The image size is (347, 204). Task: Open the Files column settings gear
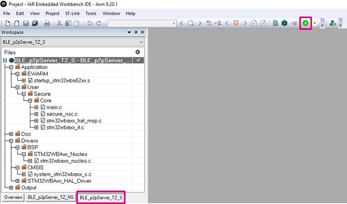pos(137,52)
